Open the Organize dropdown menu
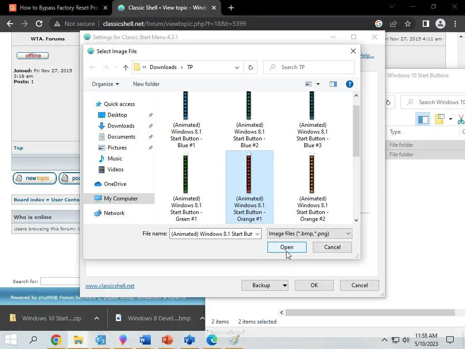Screen dimensions: 465x349 pos(105,84)
